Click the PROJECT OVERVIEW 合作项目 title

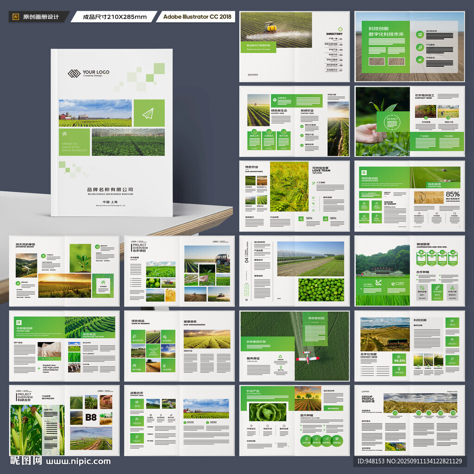(x=140, y=248)
